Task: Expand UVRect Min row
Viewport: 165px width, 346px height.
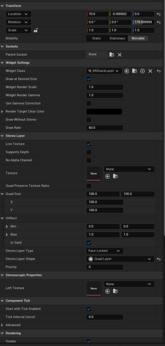Action: [7, 227]
